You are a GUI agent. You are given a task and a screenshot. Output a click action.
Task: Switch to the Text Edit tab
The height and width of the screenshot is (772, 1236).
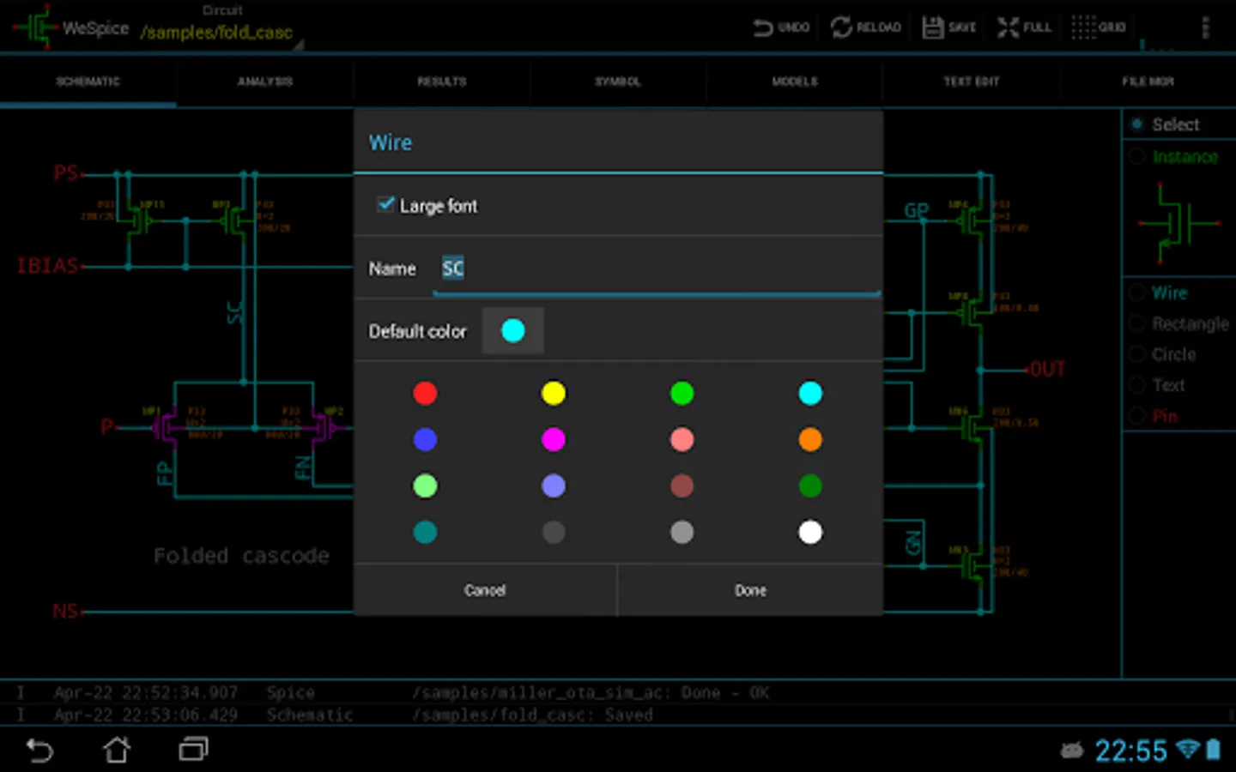972,81
